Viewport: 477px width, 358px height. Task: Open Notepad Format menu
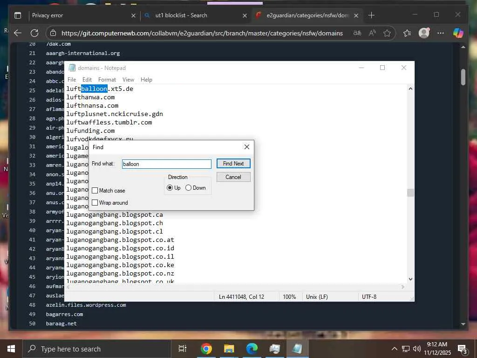click(x=107, y=80)
